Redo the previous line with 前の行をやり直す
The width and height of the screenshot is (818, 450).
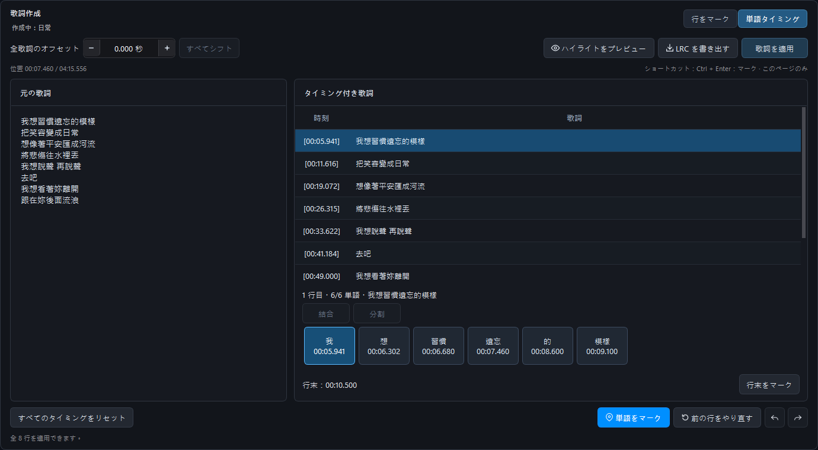717,417
